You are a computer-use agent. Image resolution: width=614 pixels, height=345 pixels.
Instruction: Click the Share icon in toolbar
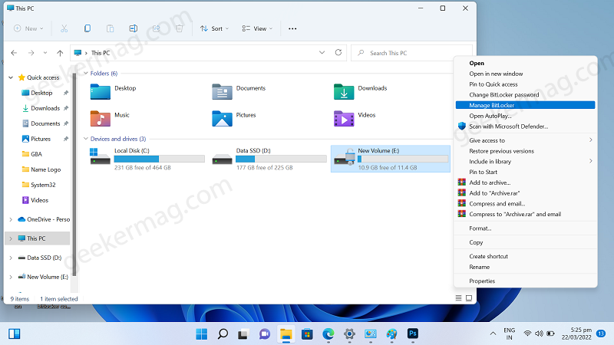(x=157, y=28)
